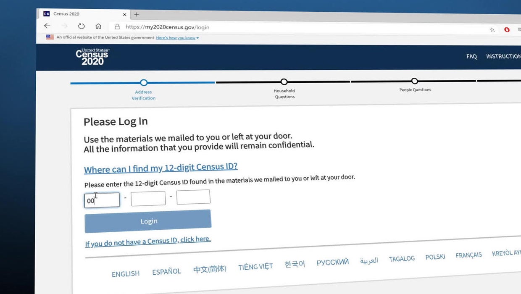
Task: Bookmark the page with the star icon
Action: (492, 29)
